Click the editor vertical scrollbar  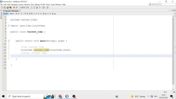[x=173, y=51]
